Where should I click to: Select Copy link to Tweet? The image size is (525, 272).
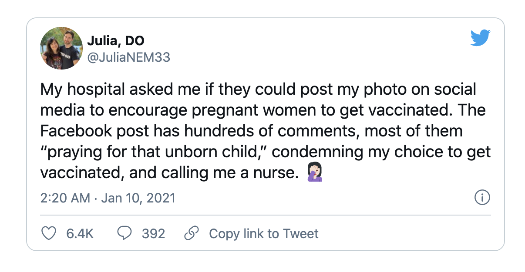(x=264, y=234)
